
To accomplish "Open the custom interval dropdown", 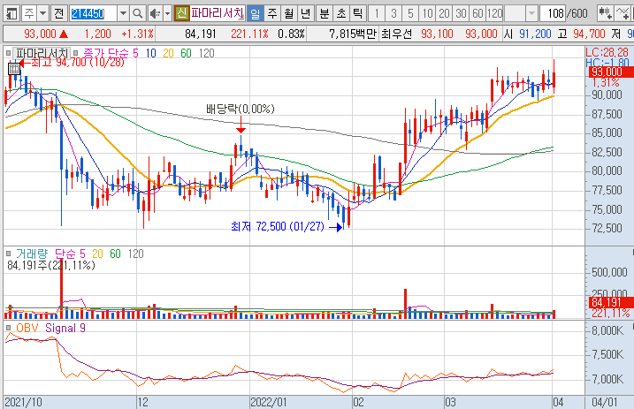I will pyautogui.click(x=532, y=14).
